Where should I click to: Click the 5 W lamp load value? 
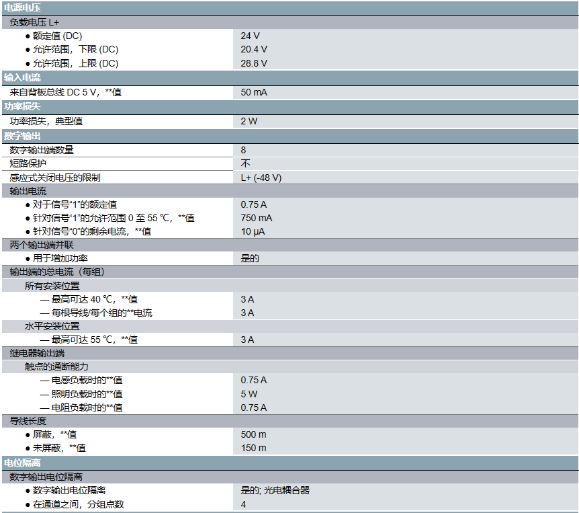(x=249, y=394)
